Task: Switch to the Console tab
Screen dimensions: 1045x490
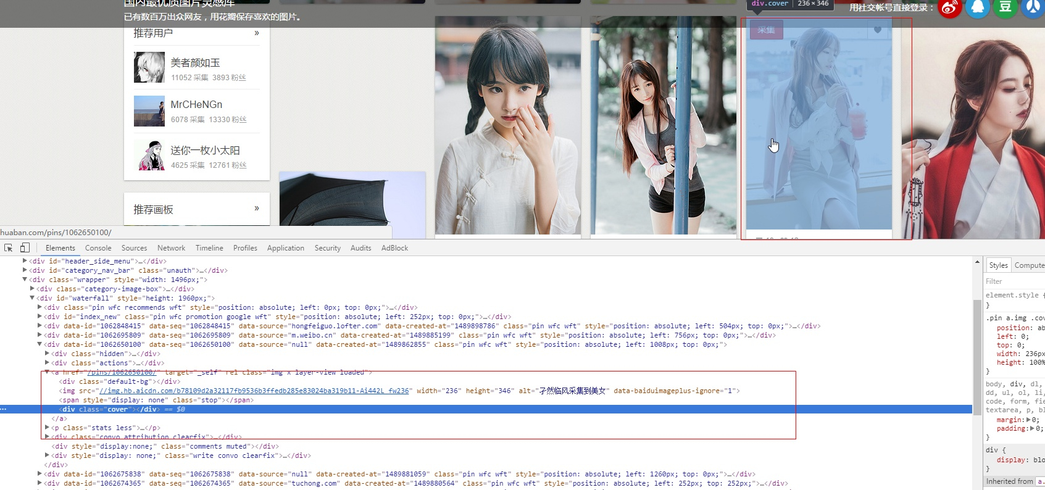Action: click(98, 248)
